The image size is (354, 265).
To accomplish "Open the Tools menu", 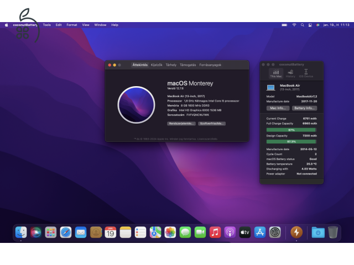I will (x=46, y=25).
